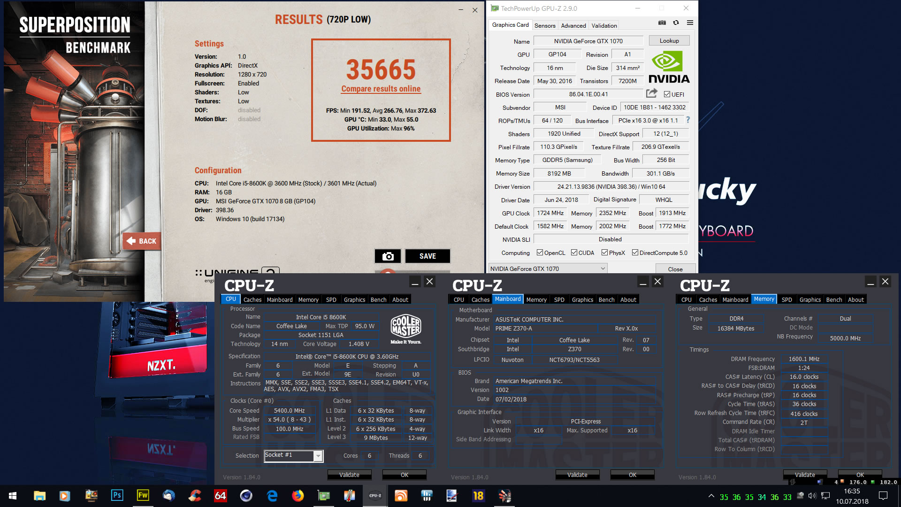Click Compare results online link
The image size is (901, 507).
[x=381, y=89]
